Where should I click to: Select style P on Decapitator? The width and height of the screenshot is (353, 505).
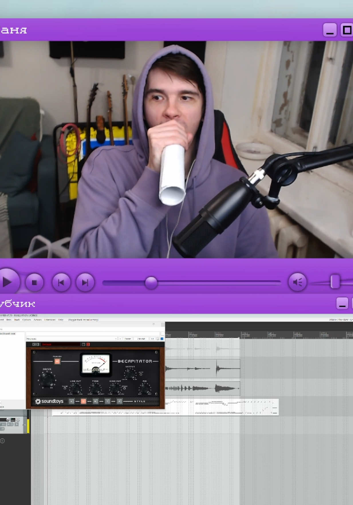[119, 401]
